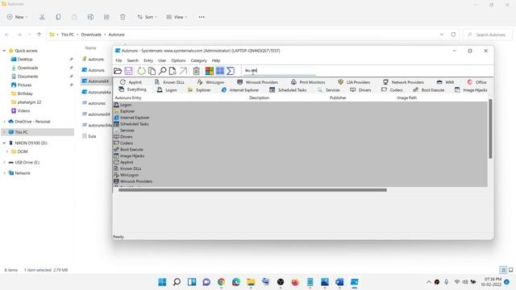Viewport: 516px width, 290px height.
Task: Expand the OneDrive - Personal node
Action: point(4,122)
